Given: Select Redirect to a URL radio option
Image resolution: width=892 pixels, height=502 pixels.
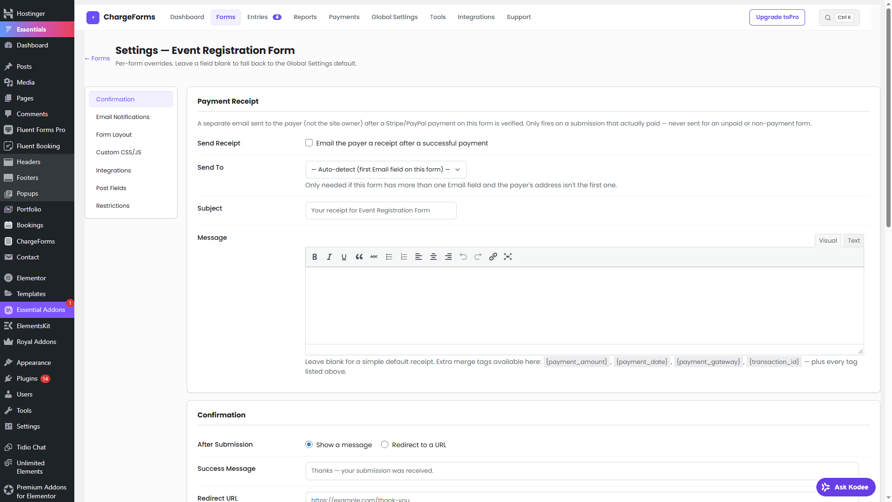Looking at the screenshot, I should tap(385, 444).
